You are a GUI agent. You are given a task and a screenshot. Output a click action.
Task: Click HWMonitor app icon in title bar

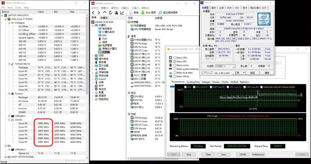point(3,3)
